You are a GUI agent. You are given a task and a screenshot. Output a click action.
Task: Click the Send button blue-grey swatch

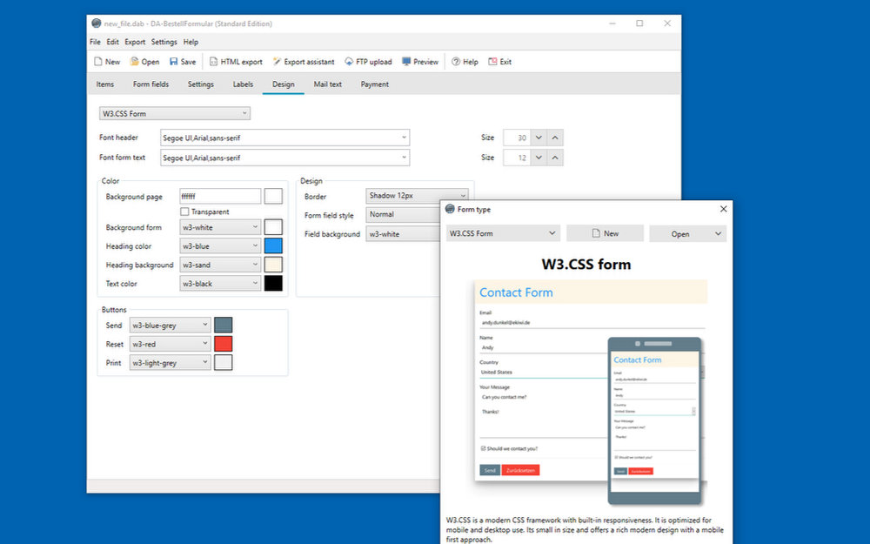[223, 325]
